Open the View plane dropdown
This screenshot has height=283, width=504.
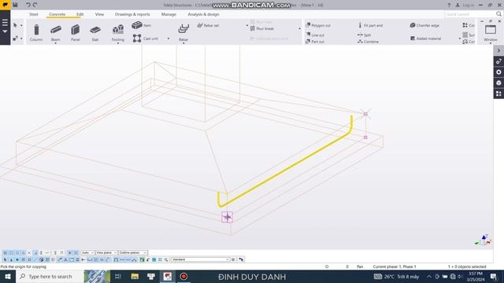pos(106,253)
